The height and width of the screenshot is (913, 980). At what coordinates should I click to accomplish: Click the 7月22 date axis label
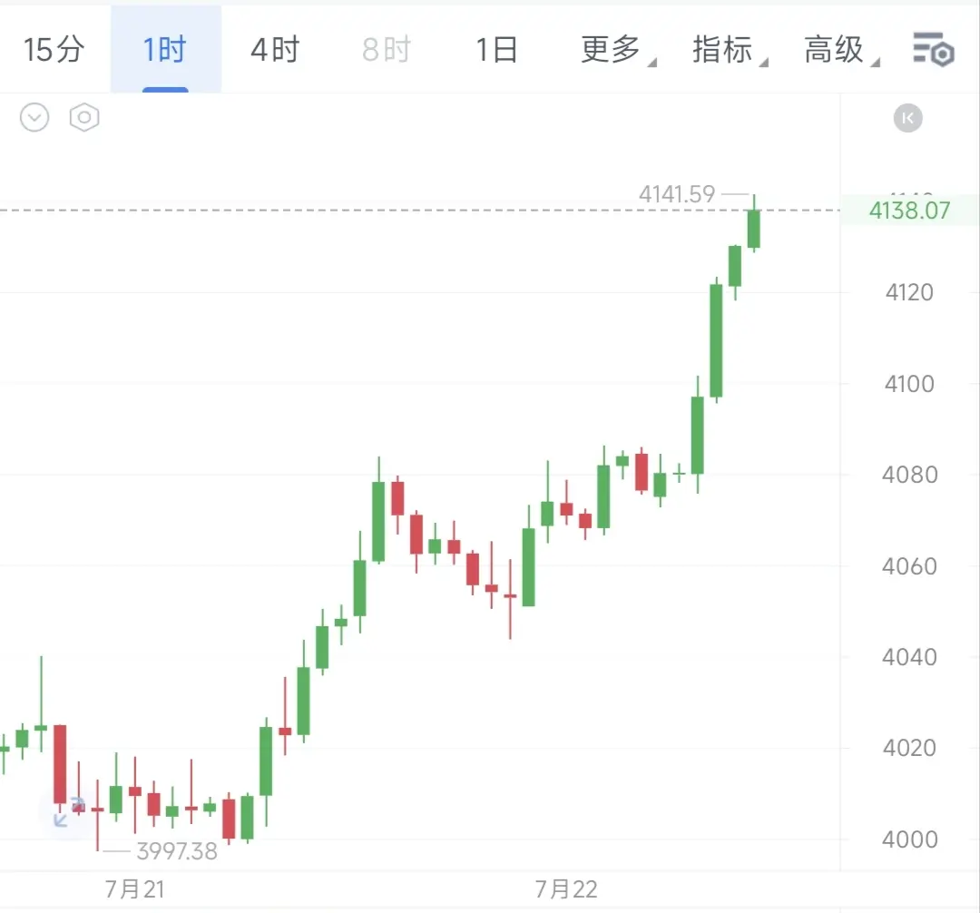(x=565, y=888)
